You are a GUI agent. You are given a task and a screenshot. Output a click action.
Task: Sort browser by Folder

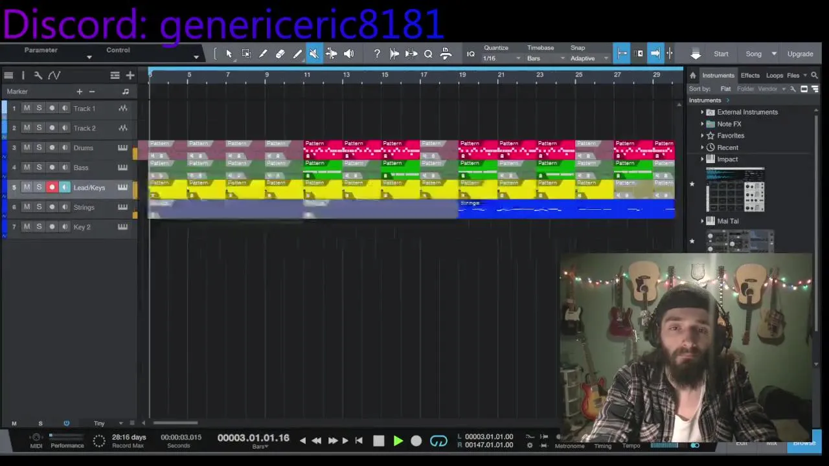(745, 89)
